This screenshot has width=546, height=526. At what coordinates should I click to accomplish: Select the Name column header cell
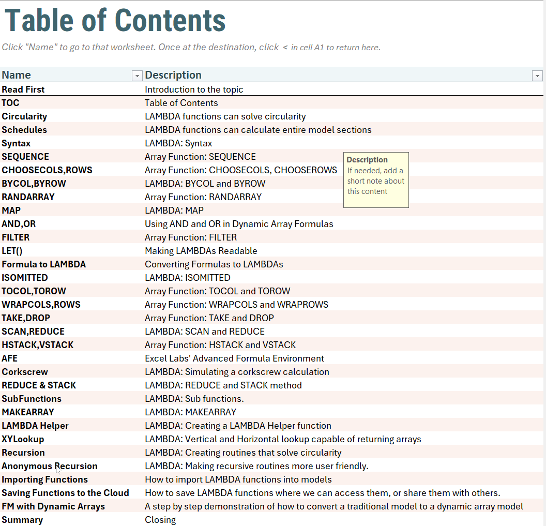pyautogui.click(x=71, y=75)
